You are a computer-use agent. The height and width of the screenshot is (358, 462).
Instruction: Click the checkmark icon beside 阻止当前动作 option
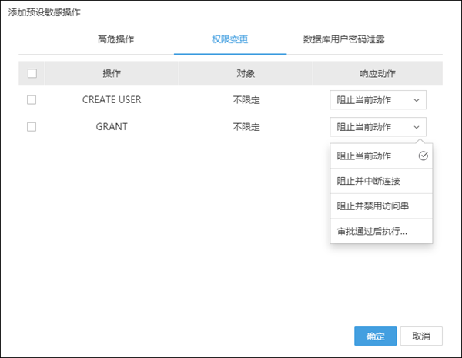423,156
